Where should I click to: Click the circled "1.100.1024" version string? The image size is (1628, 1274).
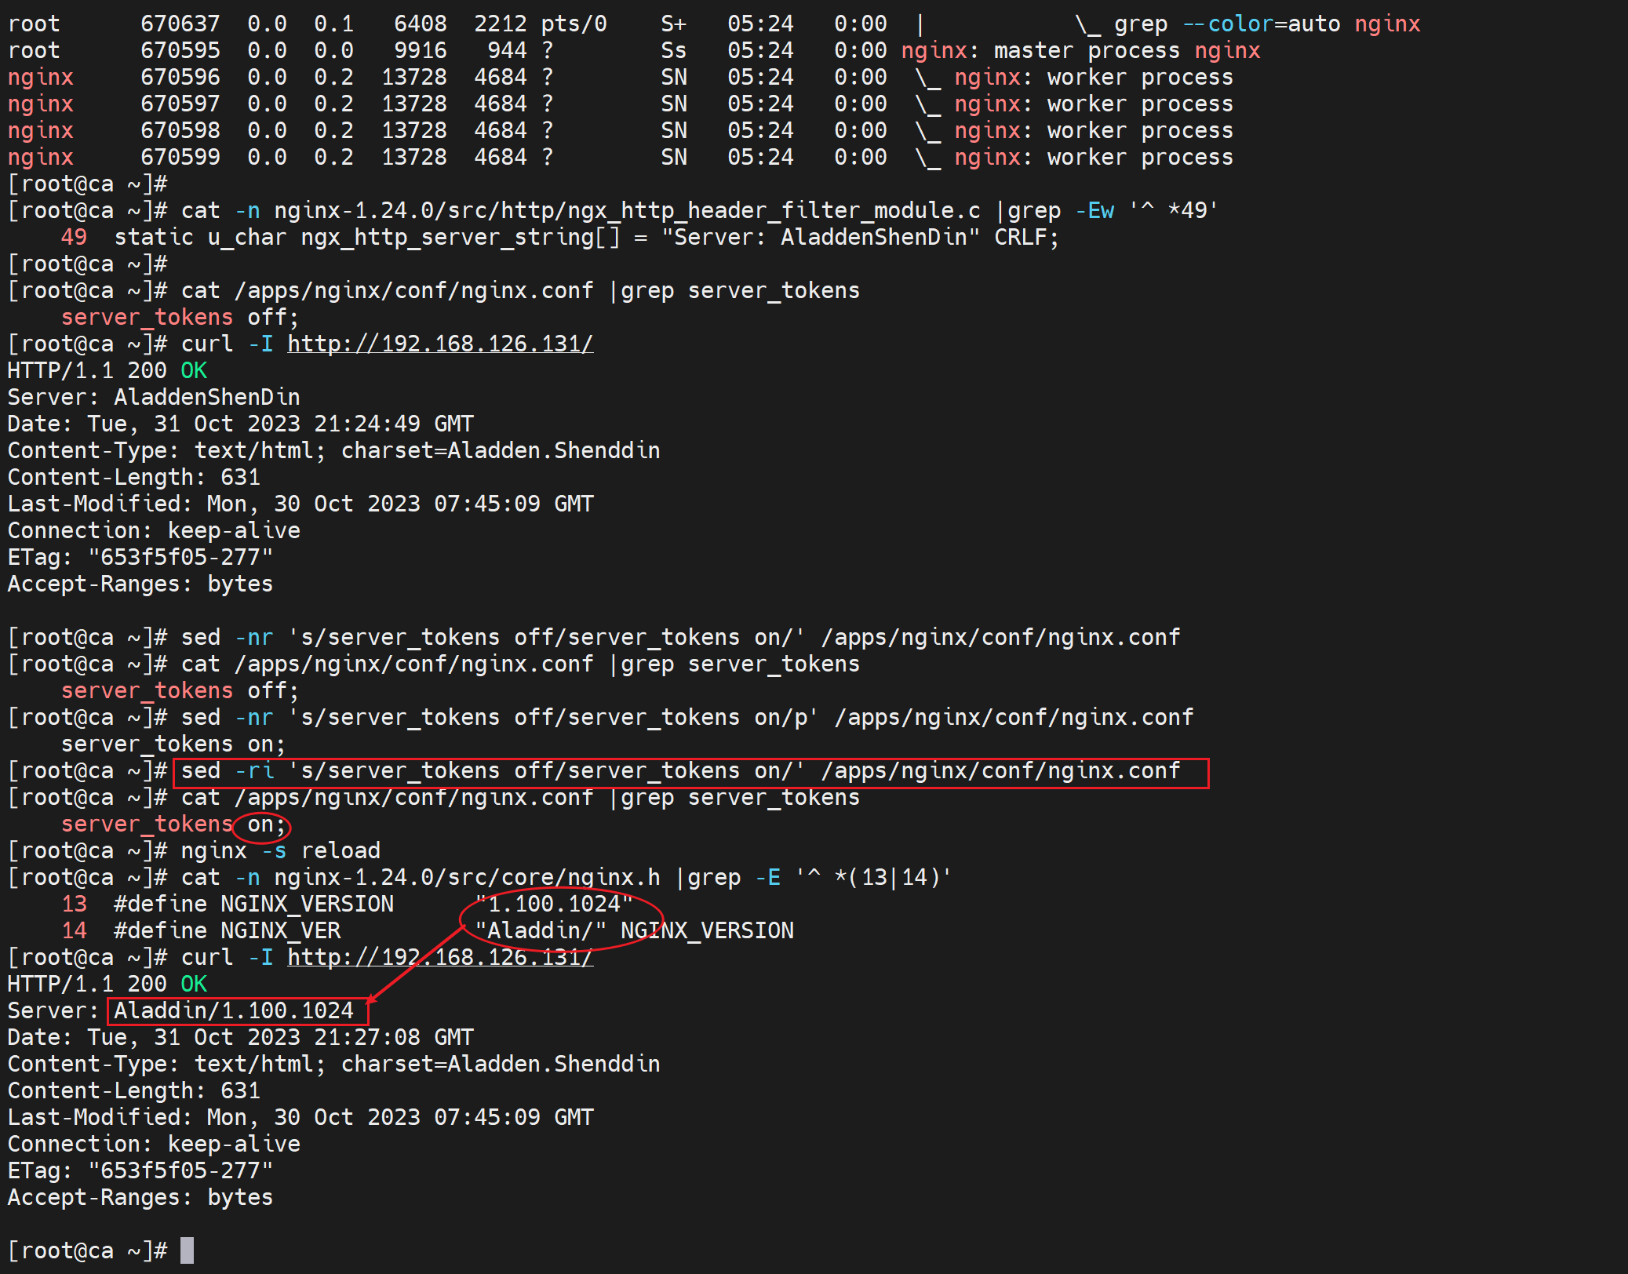[x=554, y=904]
